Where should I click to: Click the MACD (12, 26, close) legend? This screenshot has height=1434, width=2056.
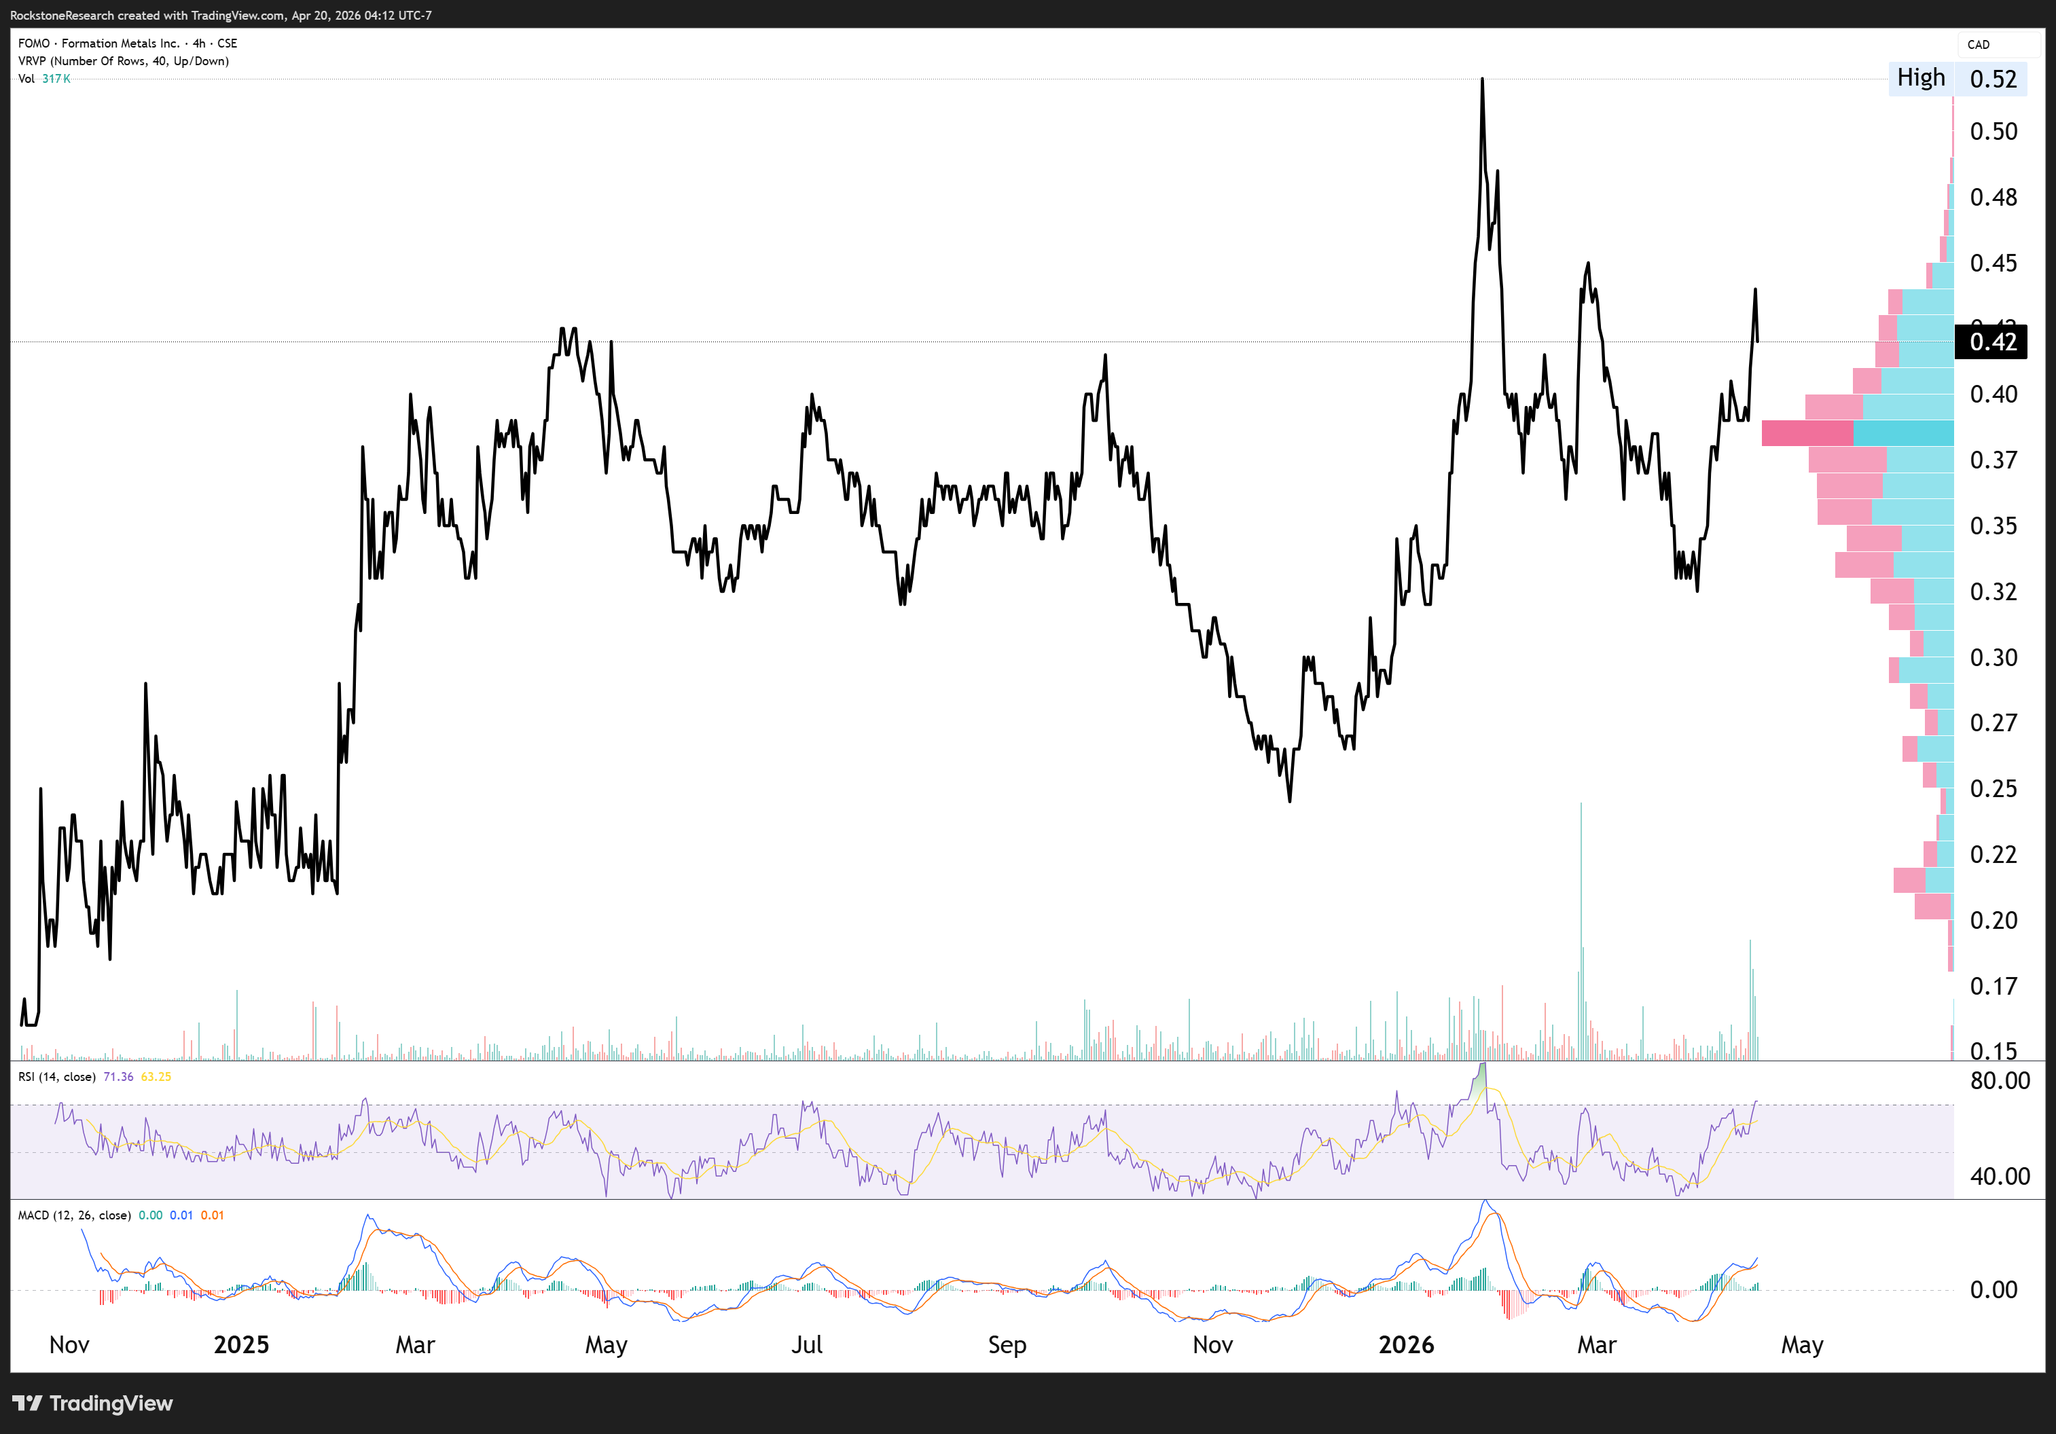73,1215
